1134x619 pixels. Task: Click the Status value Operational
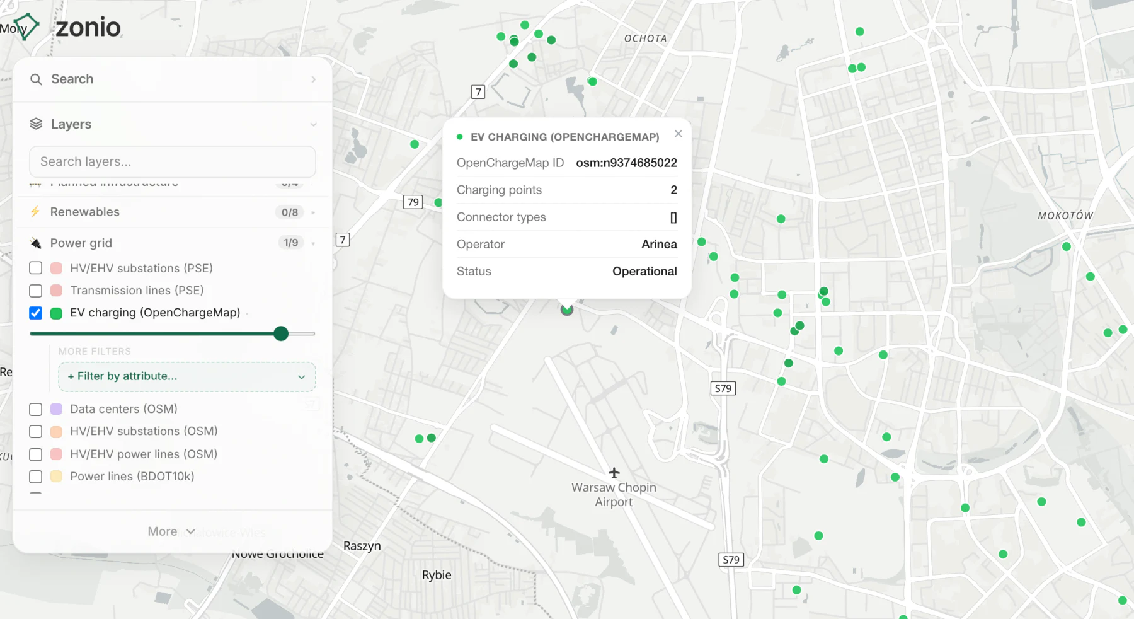pyautogui.click(x=644, y=271)
